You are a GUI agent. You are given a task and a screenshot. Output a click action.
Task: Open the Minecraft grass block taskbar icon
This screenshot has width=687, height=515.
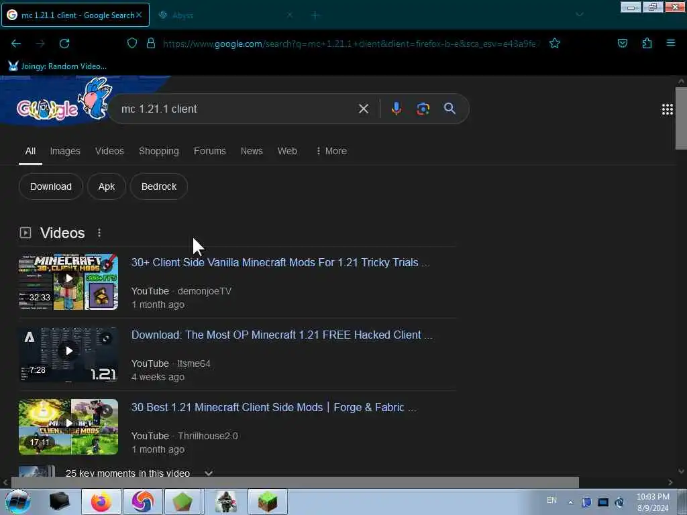pos(267,502)
